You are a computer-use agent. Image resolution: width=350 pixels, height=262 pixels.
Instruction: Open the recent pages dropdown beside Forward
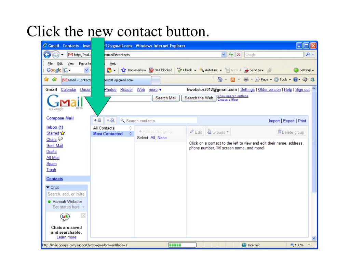coord(62,55)
